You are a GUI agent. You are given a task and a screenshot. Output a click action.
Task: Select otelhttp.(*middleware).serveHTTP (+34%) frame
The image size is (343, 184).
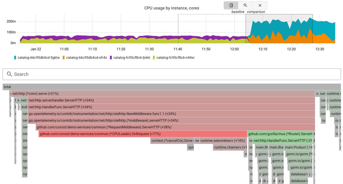tap(171, 120)
